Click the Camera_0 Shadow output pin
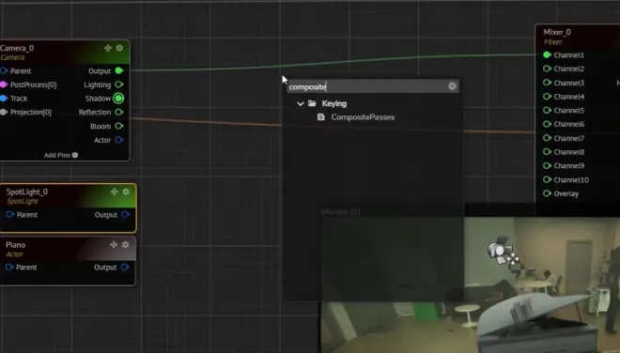The width and height of the screenshot is (620, 353). (x=118, y=99)
